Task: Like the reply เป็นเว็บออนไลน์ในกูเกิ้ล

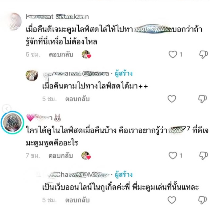Action: coord(172,200)
